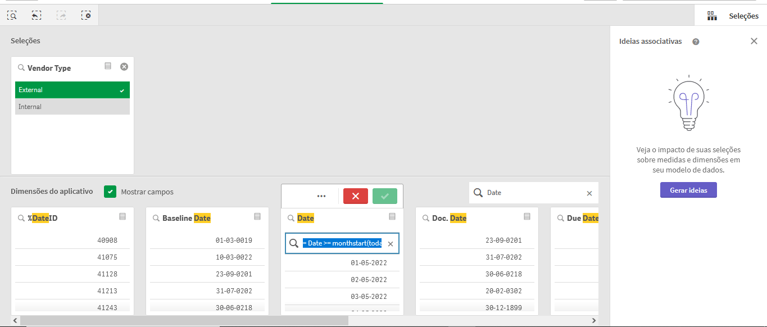The width and height of the screenshot is (767, 327).
Task: Open smart search in the selections toolbar
Action: (x=12, y=15)
